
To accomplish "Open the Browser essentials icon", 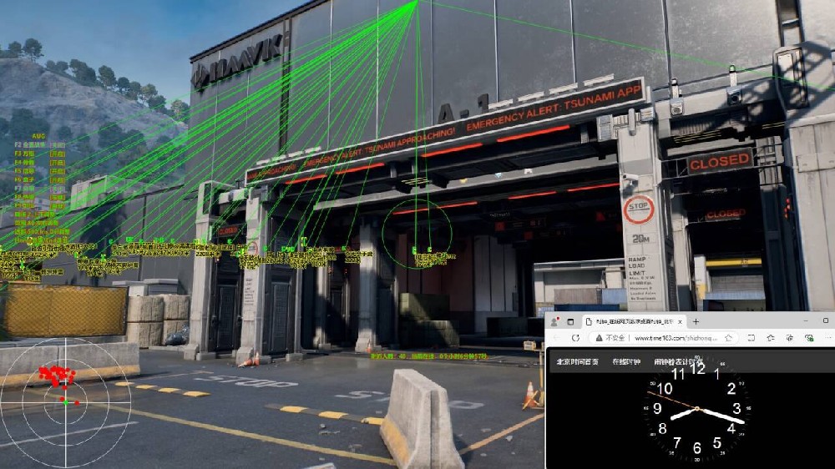I will click(808, 338).
